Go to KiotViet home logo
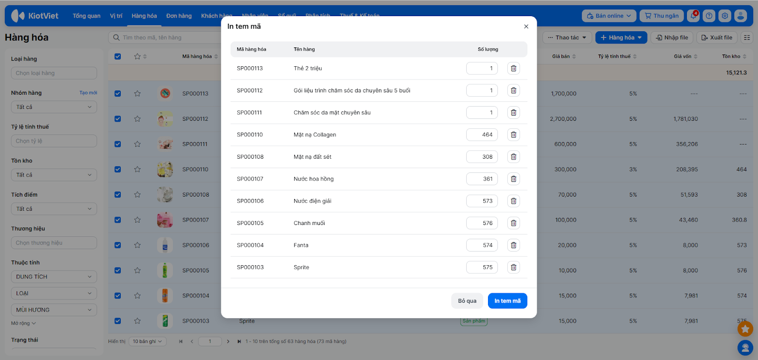Screen dimensions: 758x360 (35, 16)
